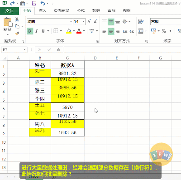Image resolution: width=181 pixels, height=180 pixels.
Task: Select Center horizontal alignment icon
Action: 111,31
